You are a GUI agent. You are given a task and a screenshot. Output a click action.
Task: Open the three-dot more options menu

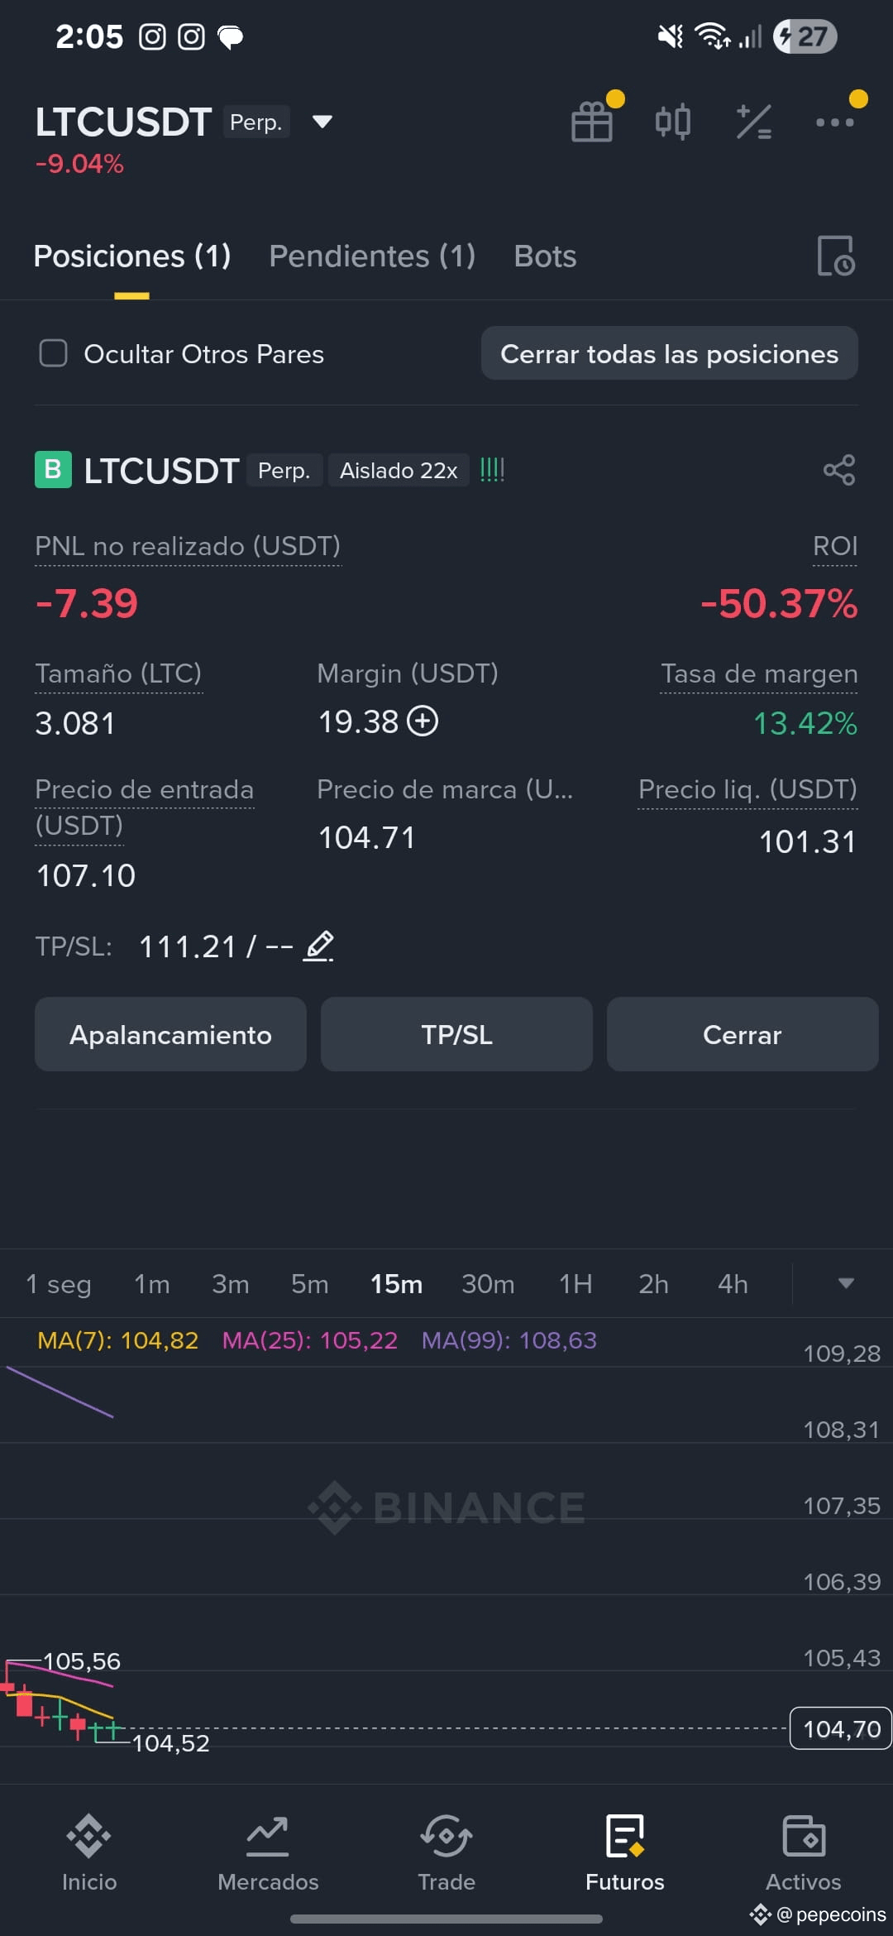[x=834, y=122]
